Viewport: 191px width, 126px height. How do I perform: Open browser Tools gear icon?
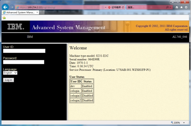click(186, 7)
